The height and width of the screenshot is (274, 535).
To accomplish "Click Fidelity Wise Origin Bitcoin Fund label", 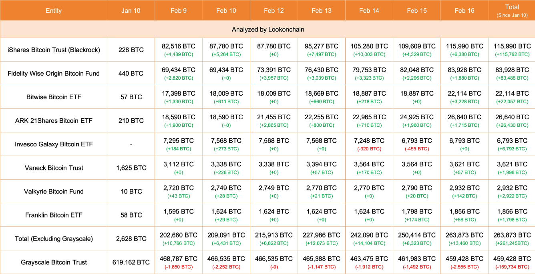I will [x=54, y=74].
